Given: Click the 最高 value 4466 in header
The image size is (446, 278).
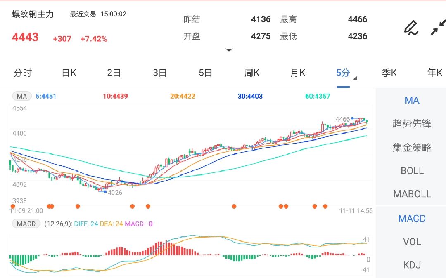Looking at the screenshot, I should 357,19.
